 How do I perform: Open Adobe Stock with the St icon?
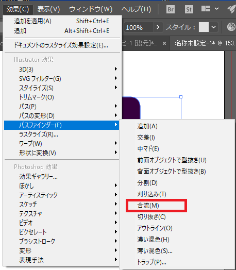click(189, 9)
